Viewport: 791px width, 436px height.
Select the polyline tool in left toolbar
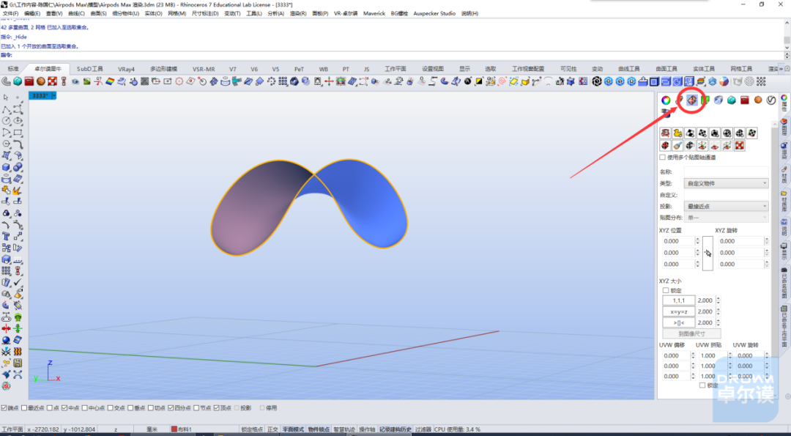click(6, 109)
